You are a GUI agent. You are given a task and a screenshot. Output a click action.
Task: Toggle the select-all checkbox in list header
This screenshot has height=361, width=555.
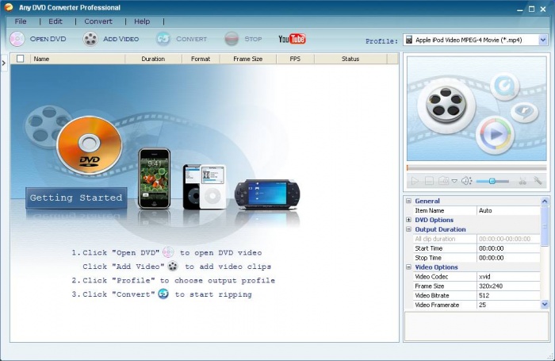pyautogui.click(x=21, y=59)
